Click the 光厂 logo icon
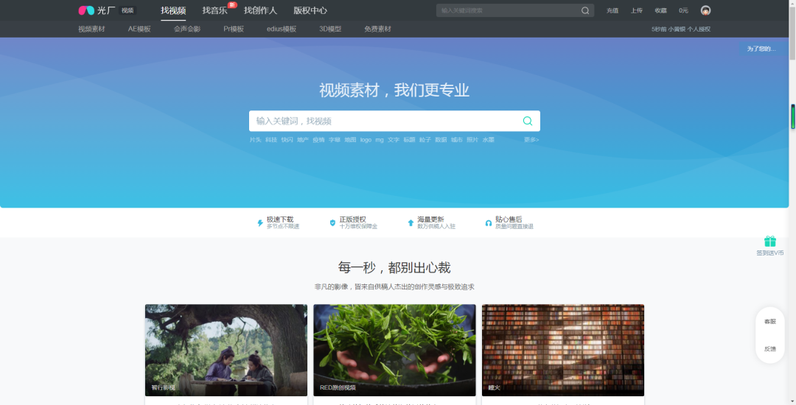This screenshot has width=796, height=405. point(86,10)
